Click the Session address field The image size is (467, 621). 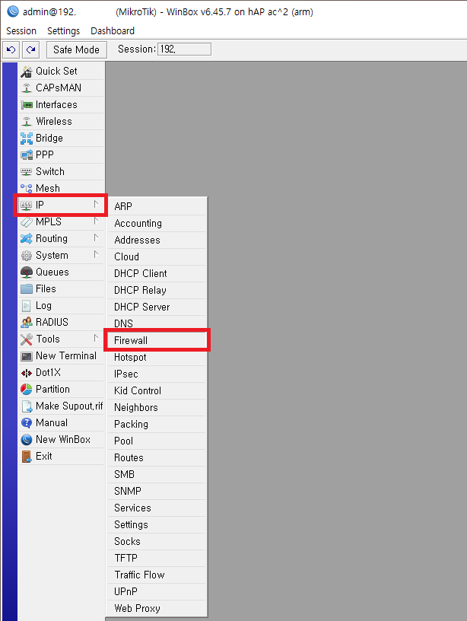point(184,49)
